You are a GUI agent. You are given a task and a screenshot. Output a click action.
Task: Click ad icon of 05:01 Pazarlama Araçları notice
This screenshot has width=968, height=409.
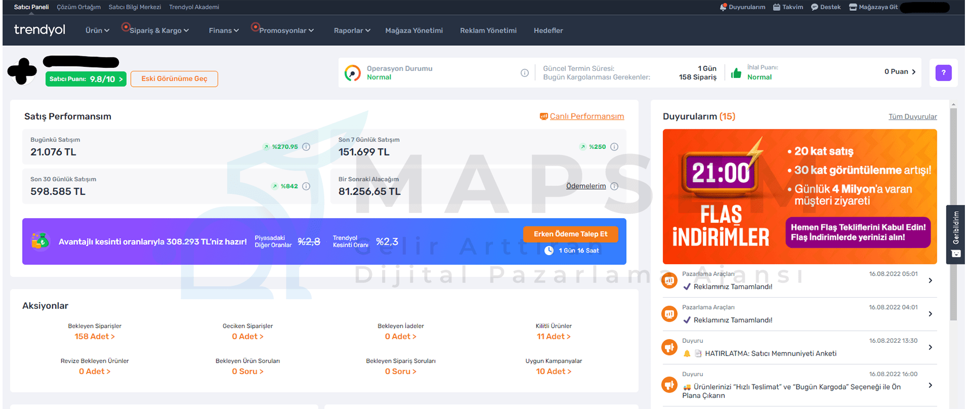coord(669,280)
